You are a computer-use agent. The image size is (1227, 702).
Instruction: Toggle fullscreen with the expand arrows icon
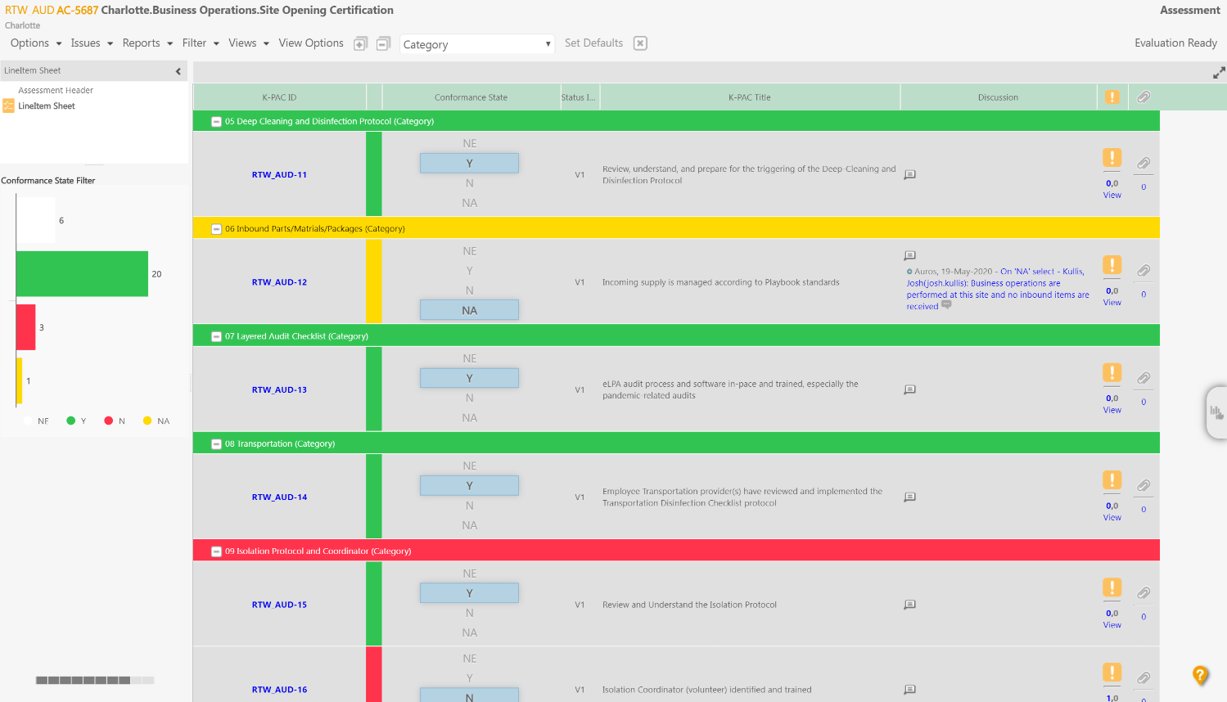(1219, 73)
